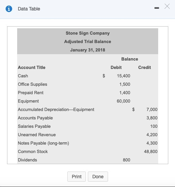This screenshot has width=175, height=187.
Task: Click the Cash debit value 15,400
Action: coord(124,76)
